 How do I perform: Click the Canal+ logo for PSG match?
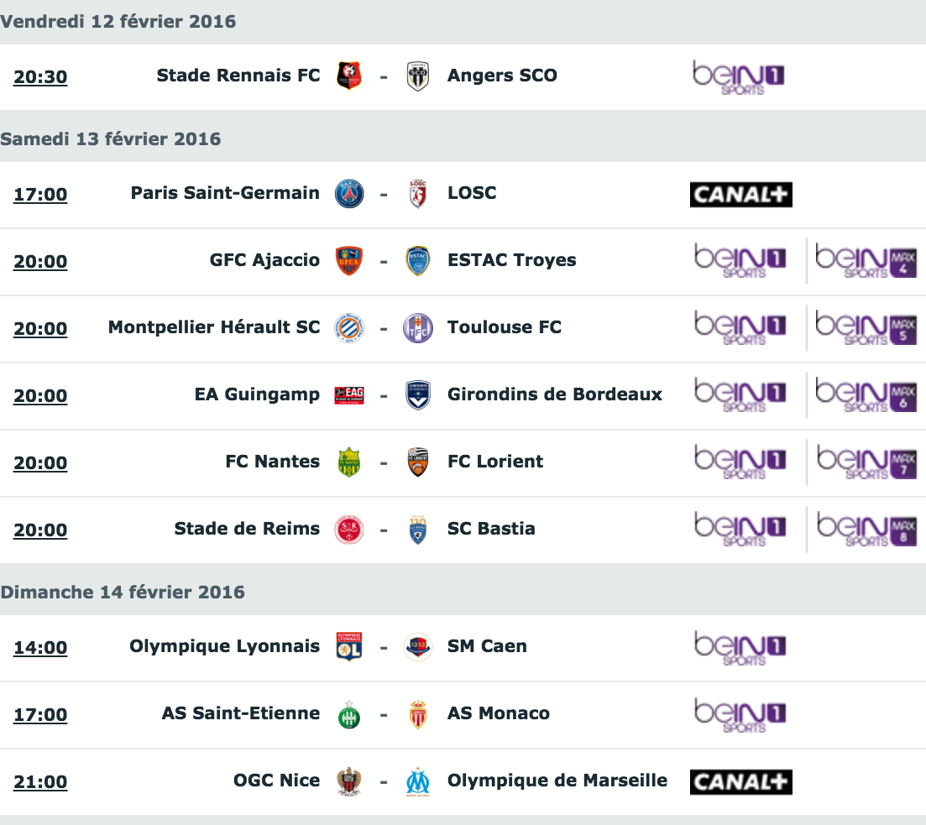coord(741,195)
